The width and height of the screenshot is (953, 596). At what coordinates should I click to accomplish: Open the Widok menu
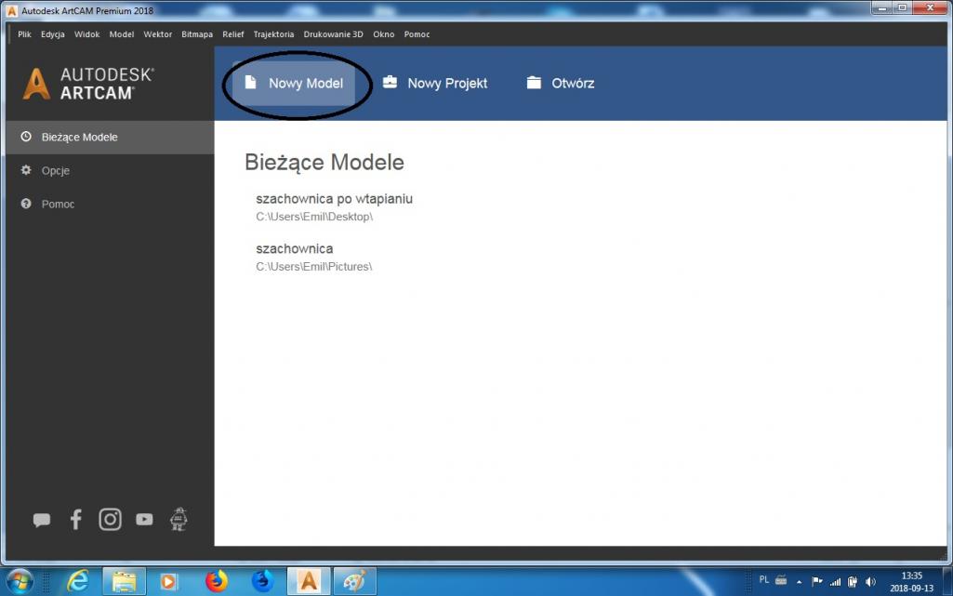86,34
